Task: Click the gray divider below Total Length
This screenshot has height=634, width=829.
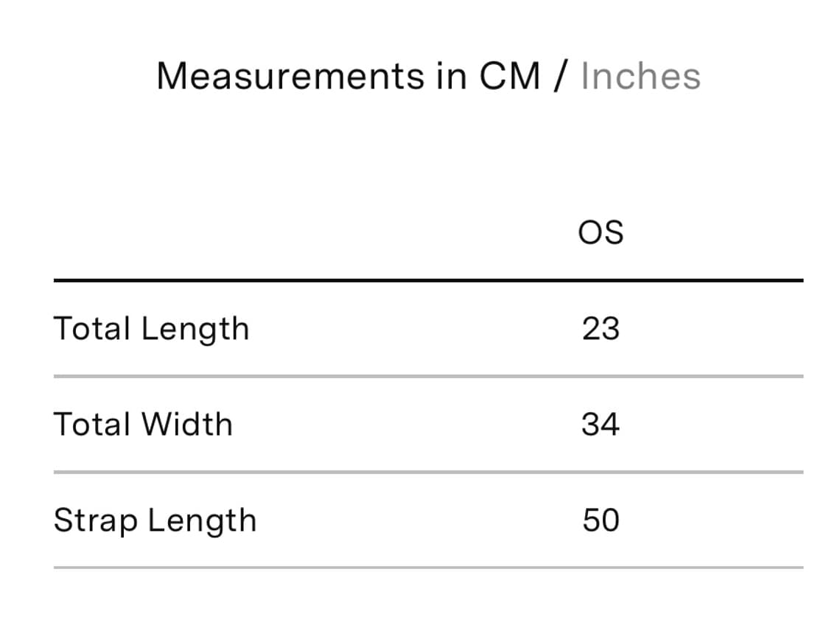Action: [x=428, y=377]
